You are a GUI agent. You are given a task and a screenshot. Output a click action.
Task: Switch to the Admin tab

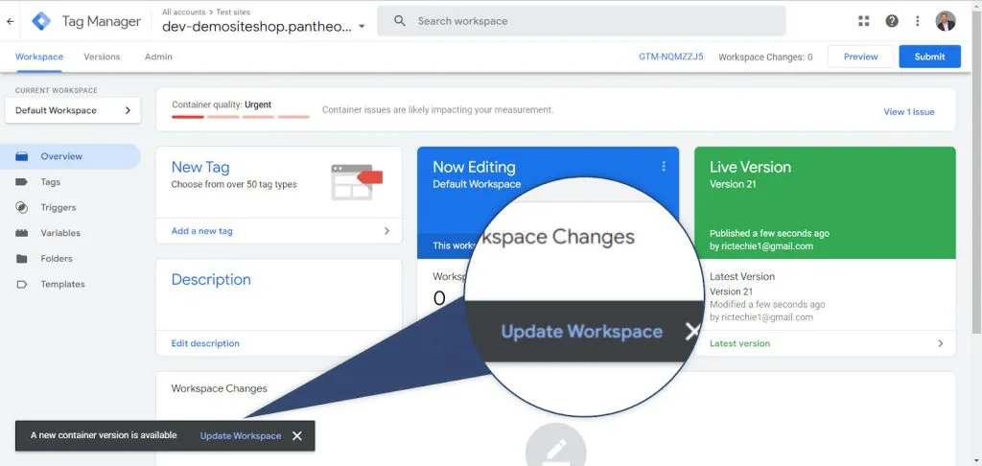point(158,57)
